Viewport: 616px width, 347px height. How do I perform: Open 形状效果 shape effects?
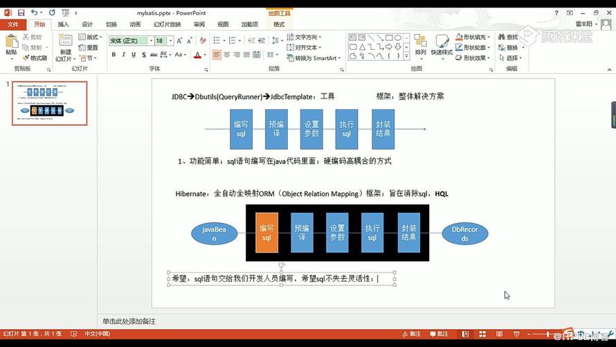tap(473, 57)
